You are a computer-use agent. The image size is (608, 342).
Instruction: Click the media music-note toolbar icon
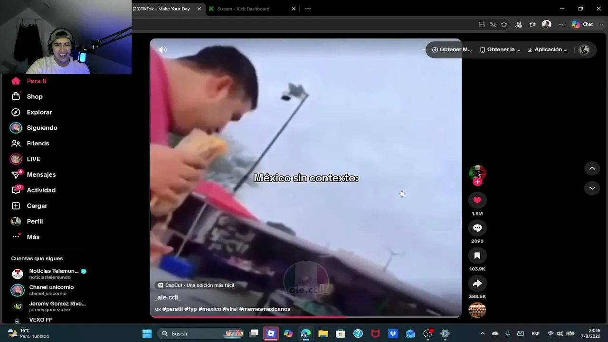(518, 25)
